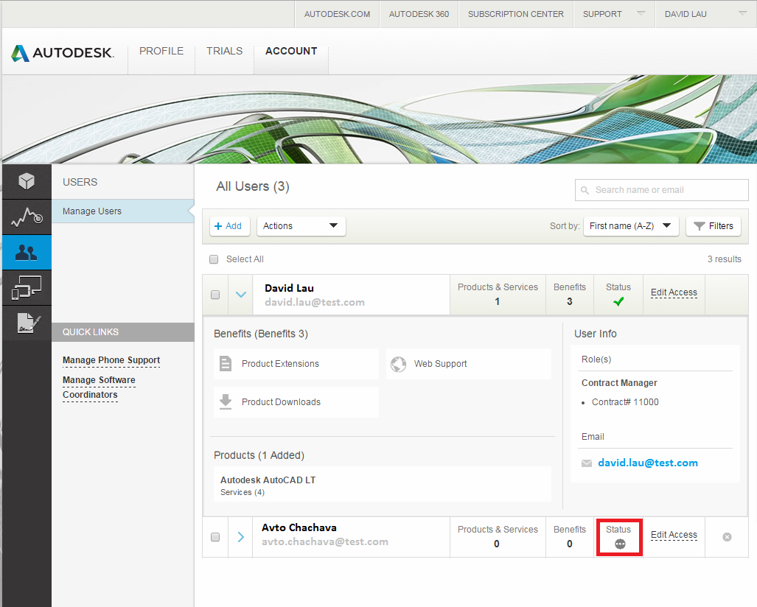Open SUBSCRIPTION CENTER in top bar
The height and width of the screenshot is (607, 757).
pyautogui.click(x=516, y=14)
